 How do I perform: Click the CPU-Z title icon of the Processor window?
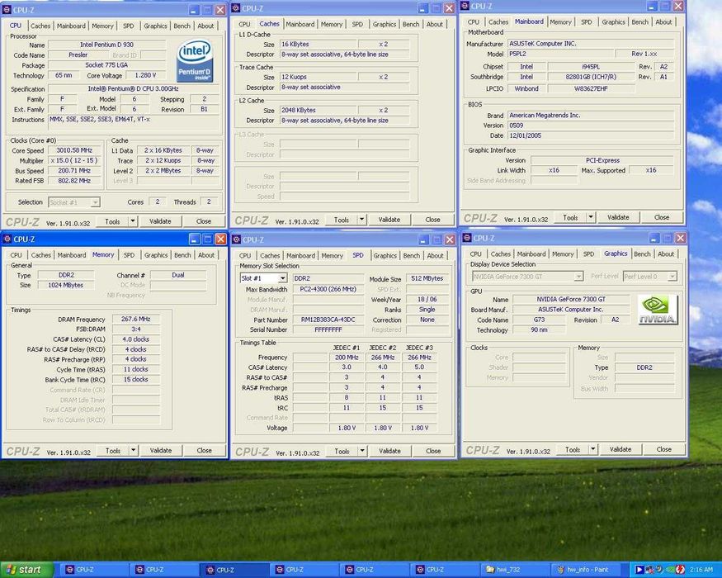coord(7,10)
